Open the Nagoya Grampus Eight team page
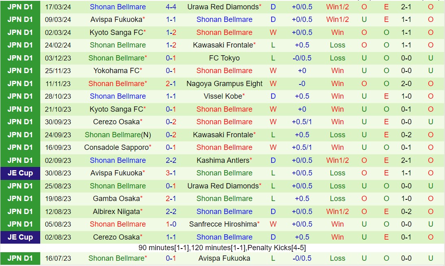The height and width of the screenshot is (266, 445). 224,84
